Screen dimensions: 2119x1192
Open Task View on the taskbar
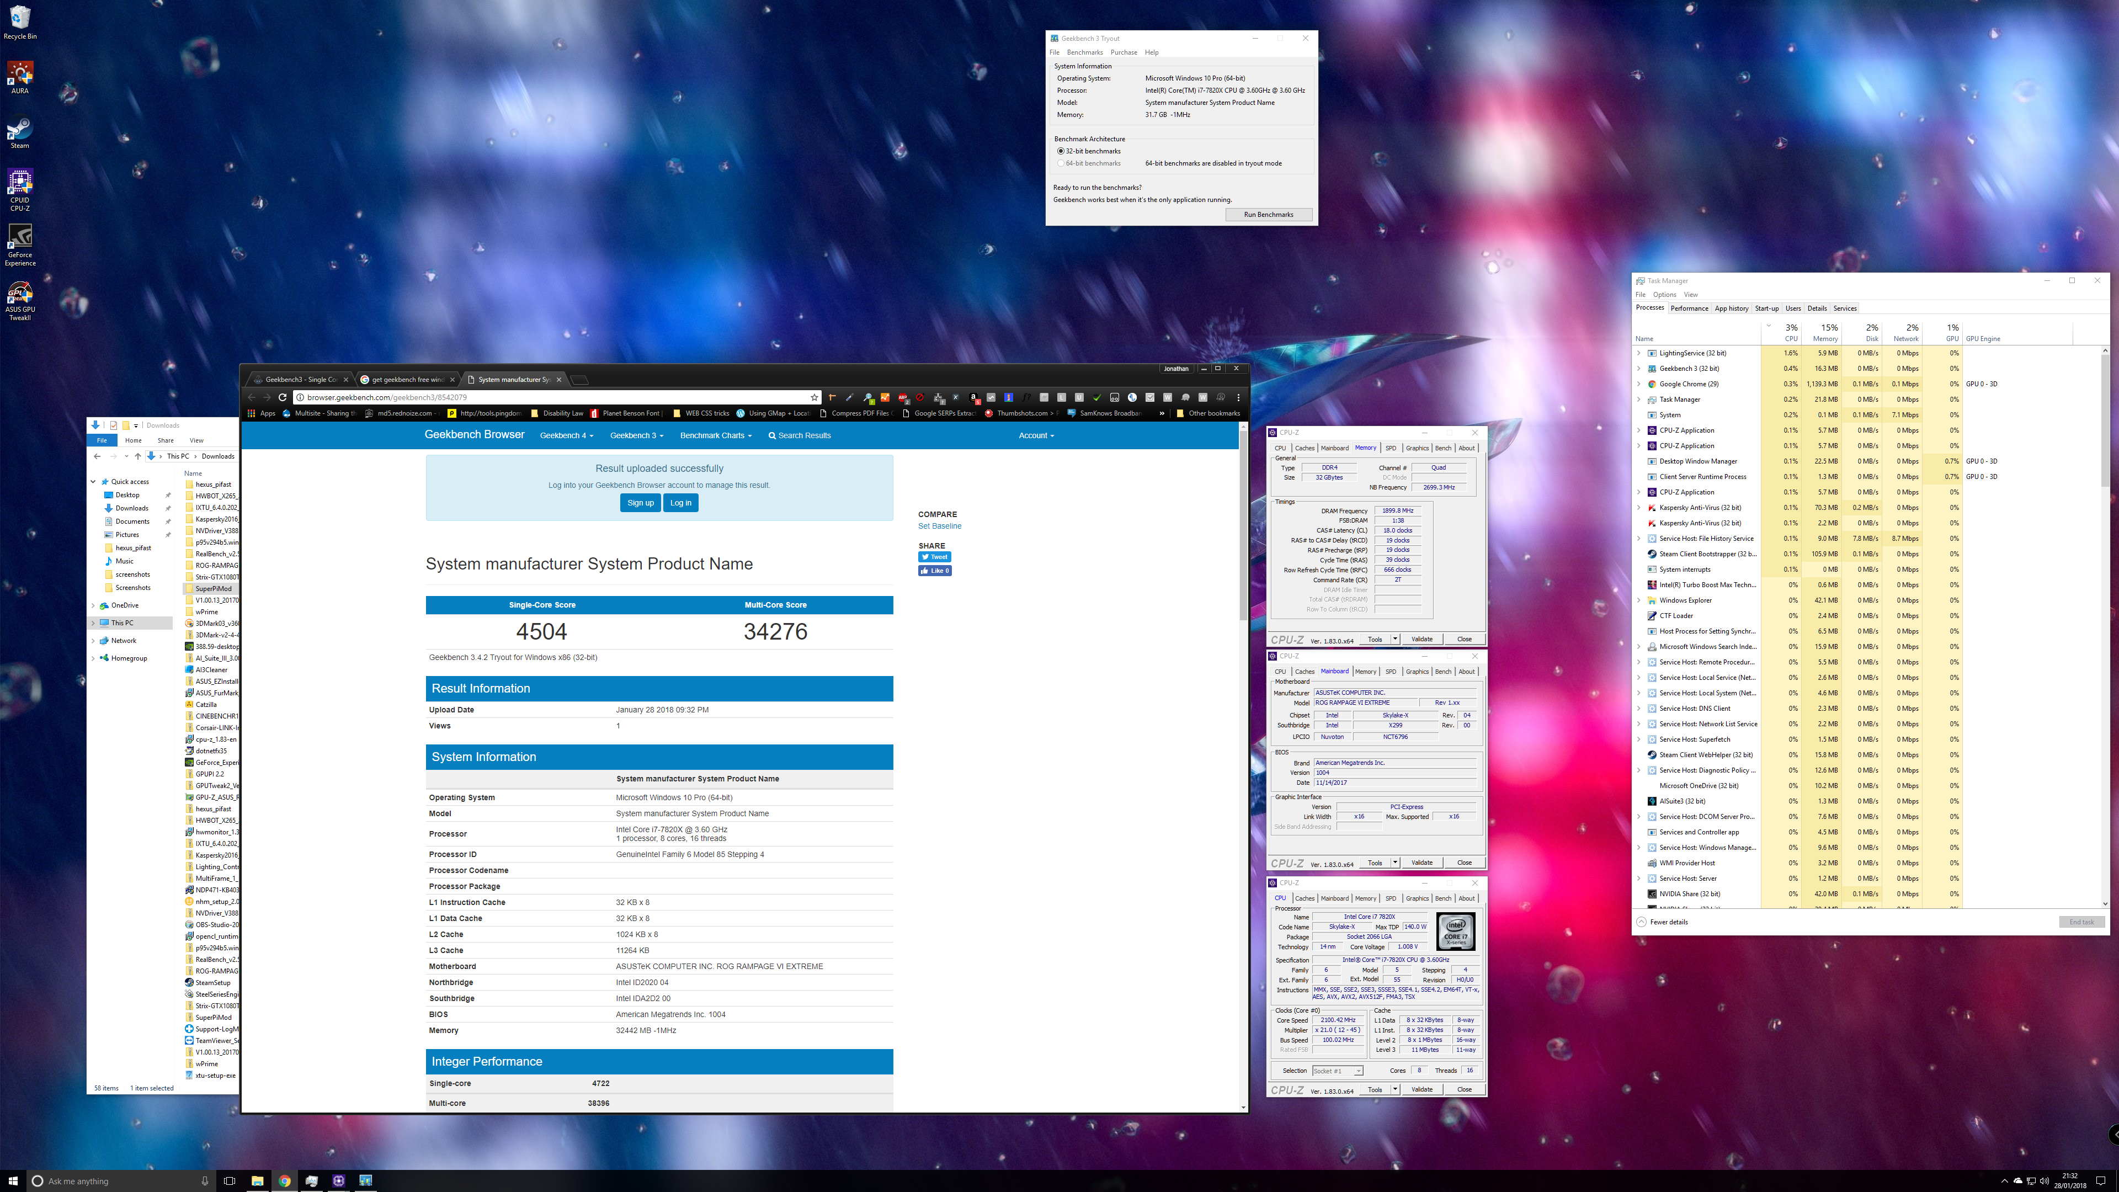tap(230, 1180)
